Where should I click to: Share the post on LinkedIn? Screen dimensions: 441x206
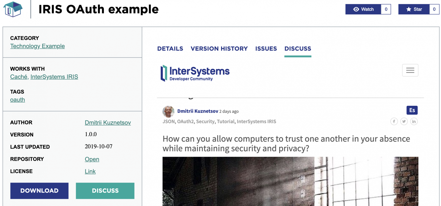[414, 121]
